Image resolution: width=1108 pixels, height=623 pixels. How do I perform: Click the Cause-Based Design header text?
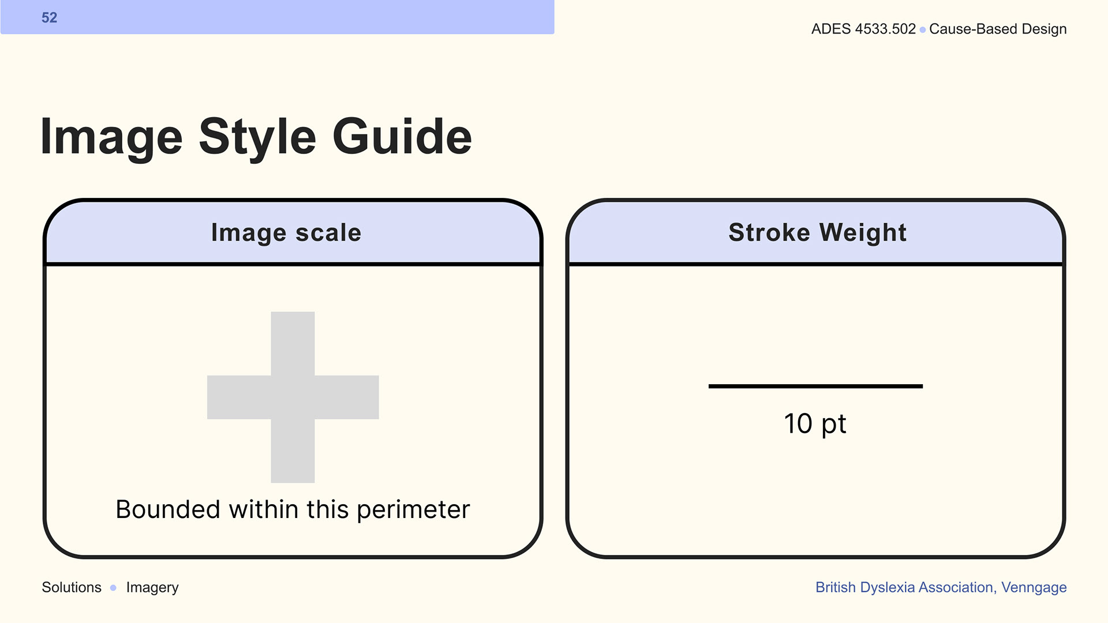[998, 29]
